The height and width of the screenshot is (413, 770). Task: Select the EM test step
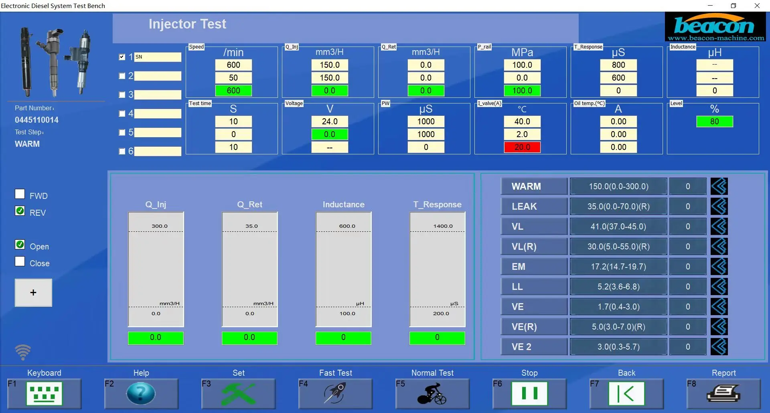pyautogui.click(x=534, y=267)
